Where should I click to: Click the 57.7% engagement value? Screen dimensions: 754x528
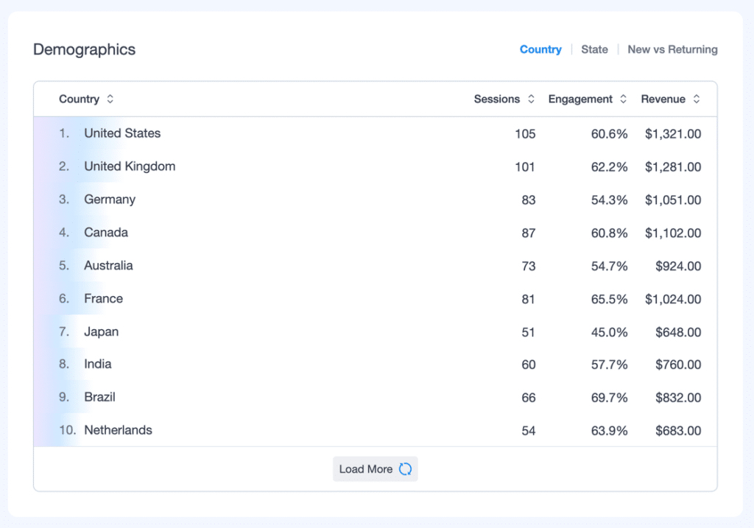[609, 365]
